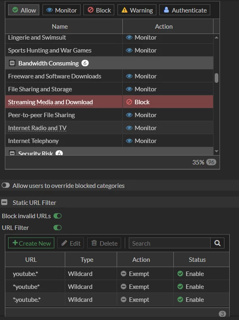
Task: Click the eye icon for Internet Telephony
Action: [129, 141]
